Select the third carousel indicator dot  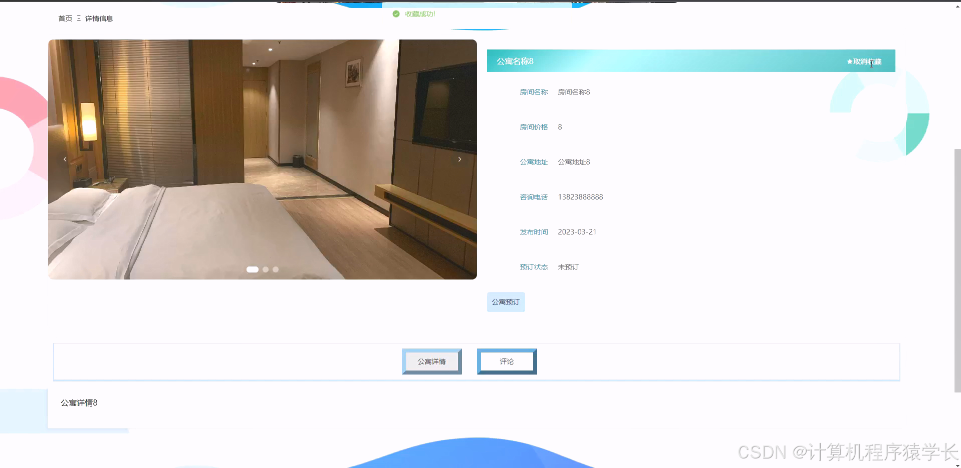(x=276, y=269)
